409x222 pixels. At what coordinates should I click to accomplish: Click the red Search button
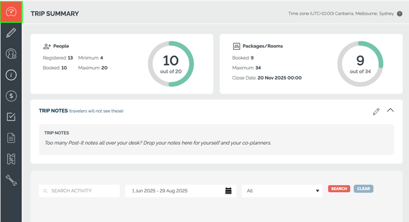339,189
